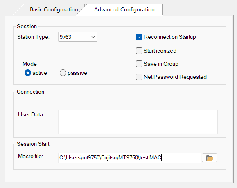The height and width of the screenshot is (188, 237).
Task: Click the passive label text
Action: [x=77, y=73]
